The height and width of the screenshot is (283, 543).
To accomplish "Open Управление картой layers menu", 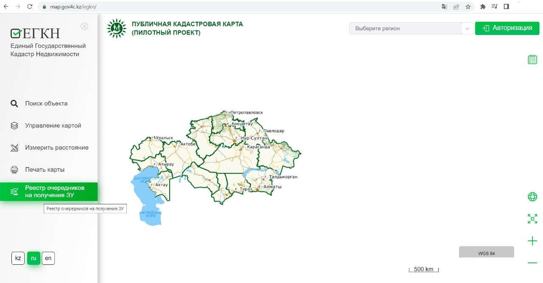I will click(53, 126).
